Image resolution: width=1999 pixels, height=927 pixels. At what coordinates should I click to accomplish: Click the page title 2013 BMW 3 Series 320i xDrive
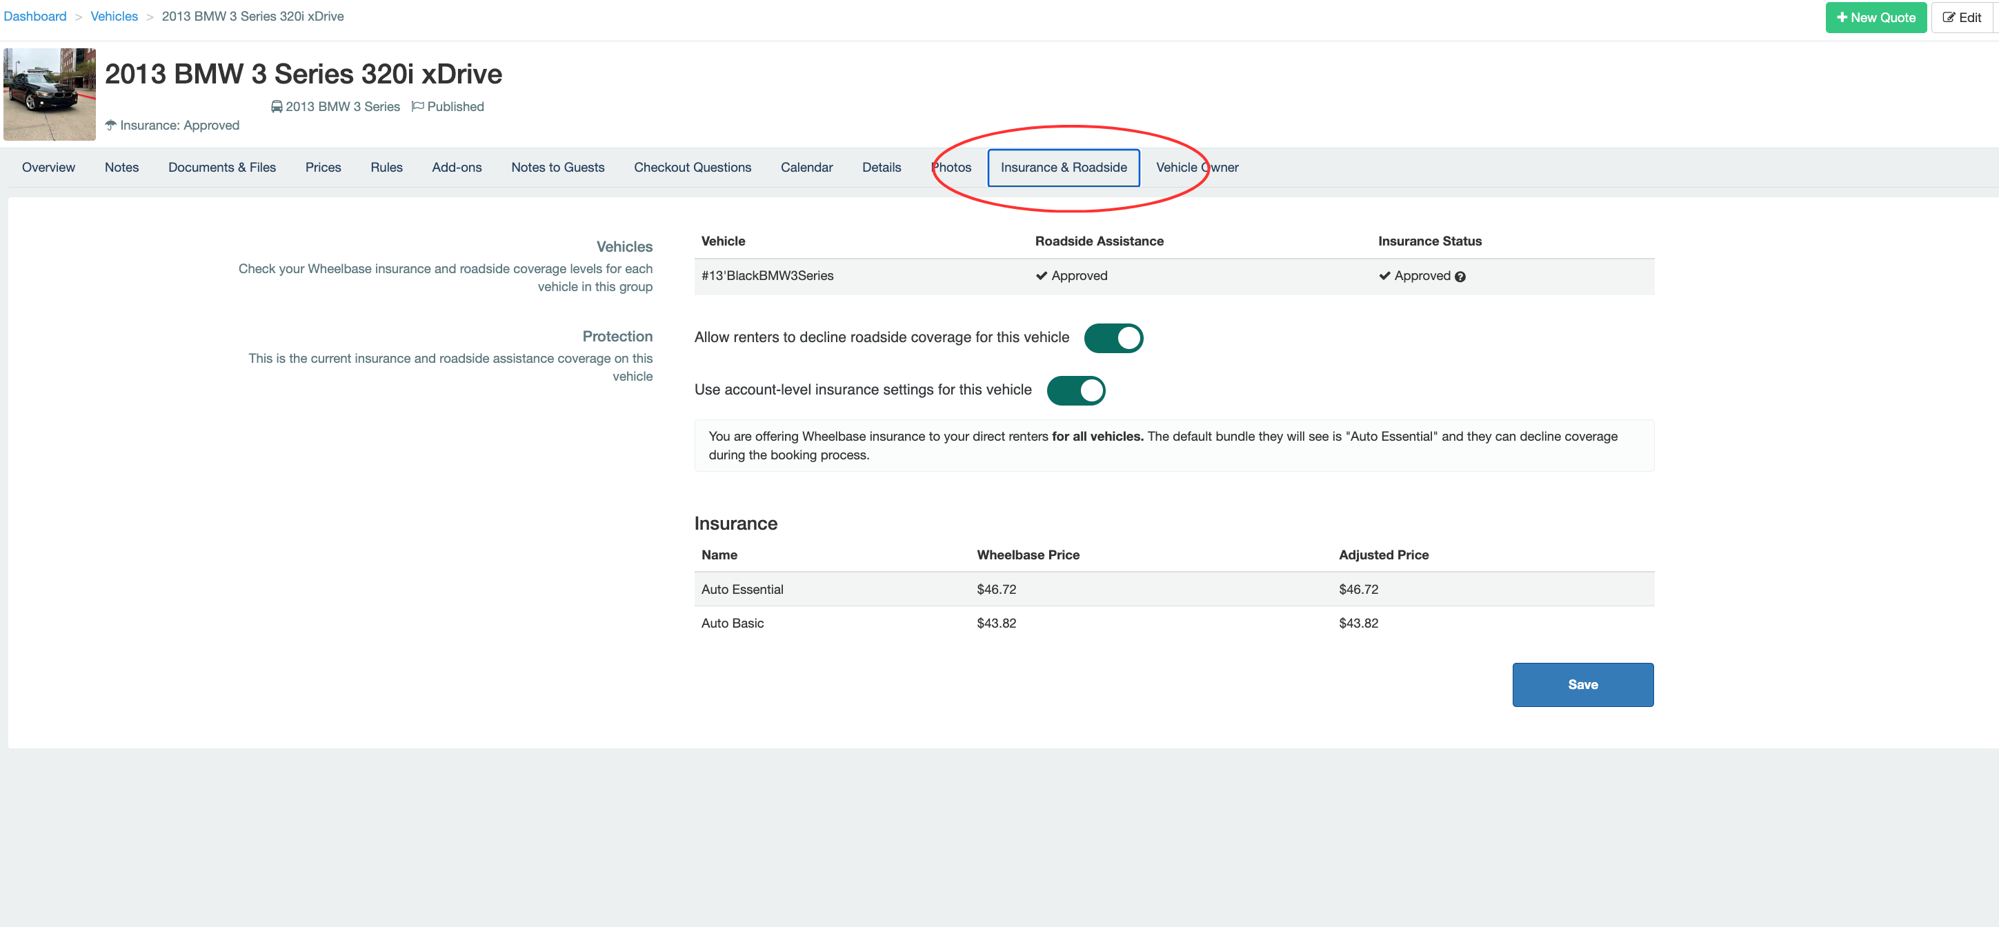tap(304, 74)
